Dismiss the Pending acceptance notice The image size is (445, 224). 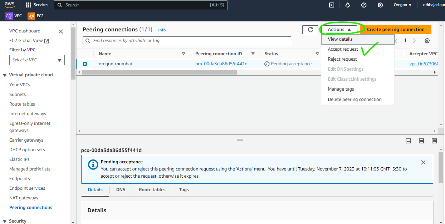click(423, 162)
